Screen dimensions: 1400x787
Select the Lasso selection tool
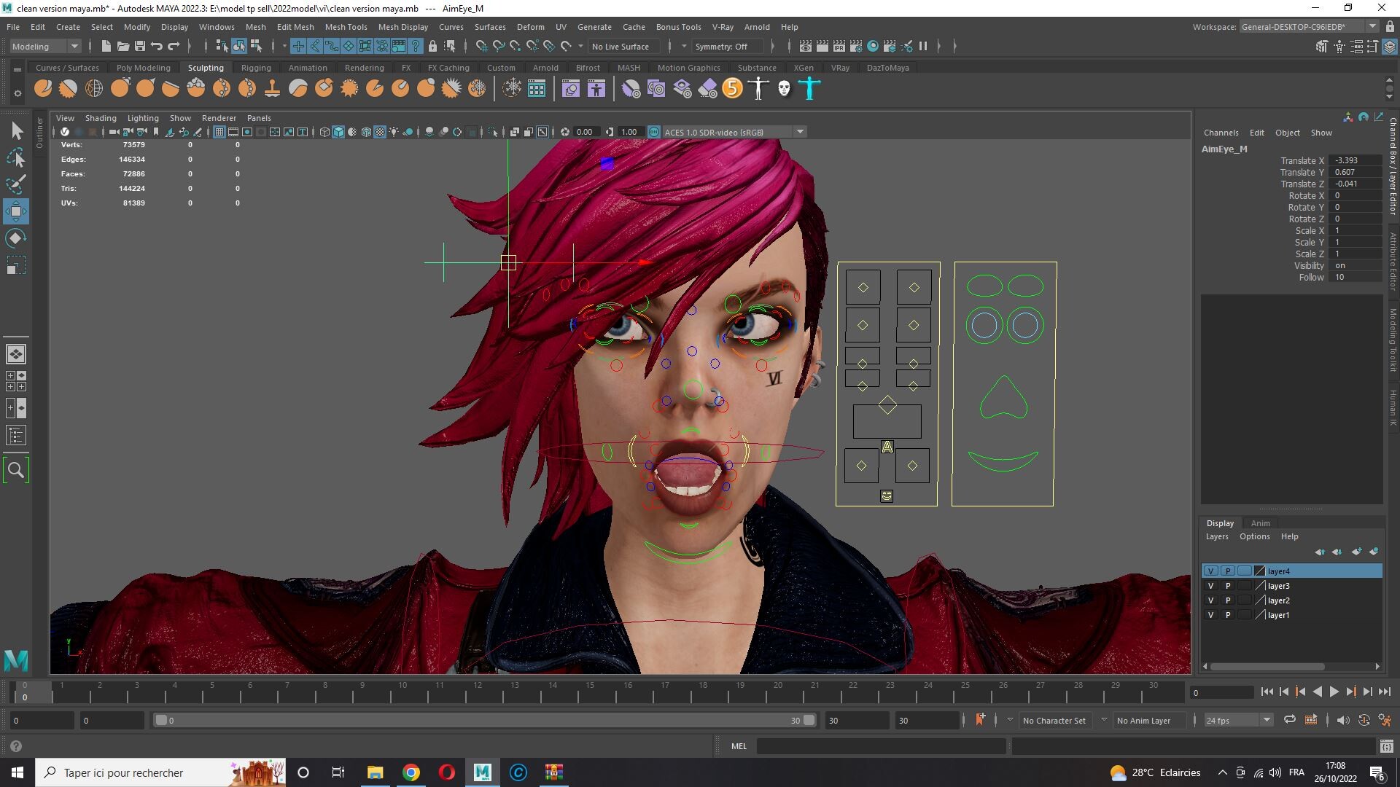click(x=15, y=158)
